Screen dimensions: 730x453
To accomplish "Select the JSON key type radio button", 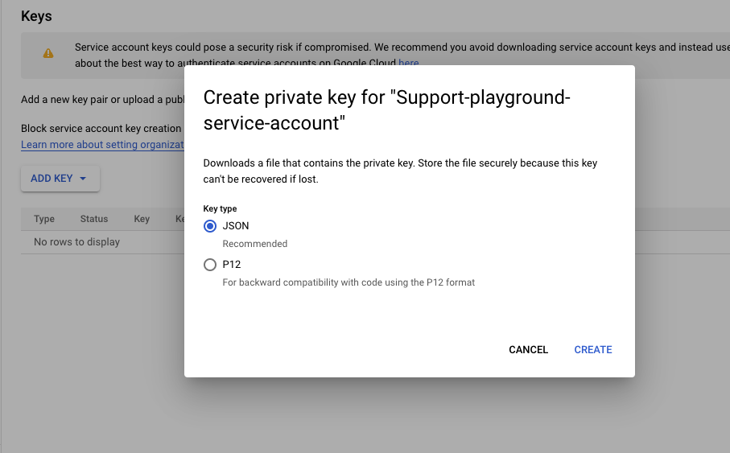I will pos(210,226).
